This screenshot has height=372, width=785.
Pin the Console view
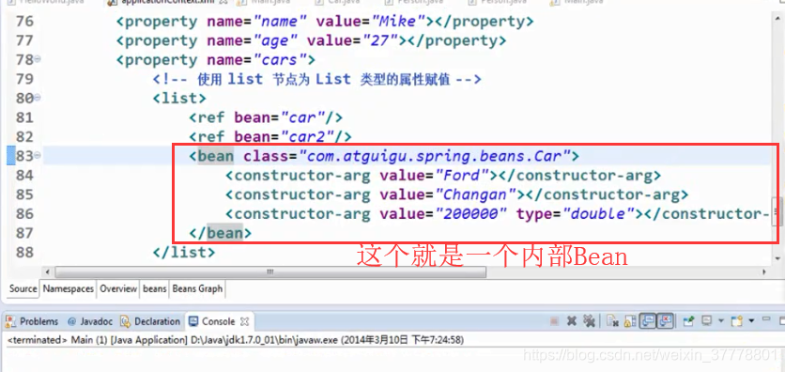click(689, 321)
